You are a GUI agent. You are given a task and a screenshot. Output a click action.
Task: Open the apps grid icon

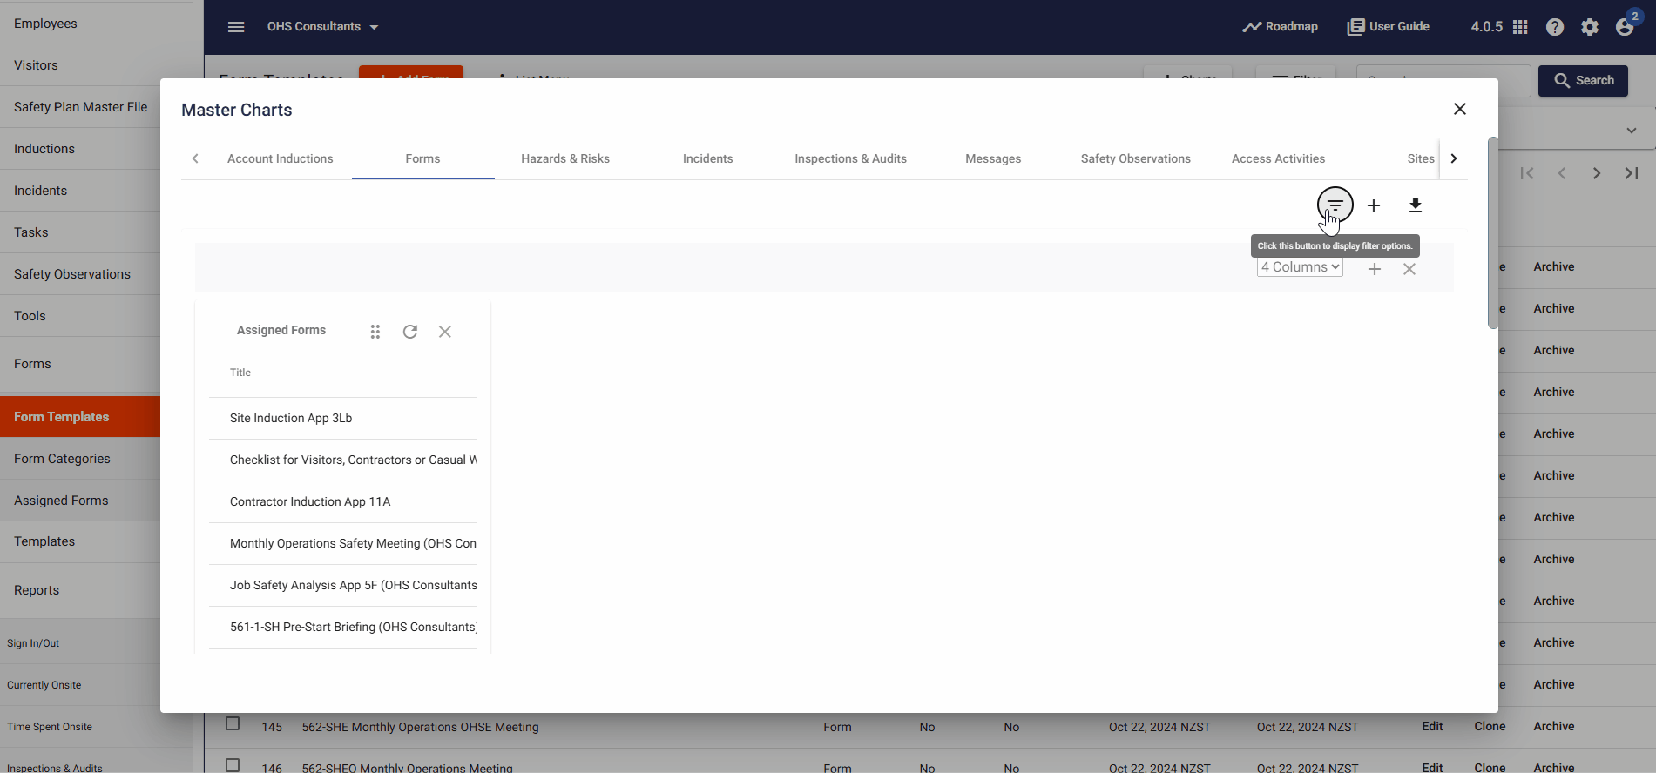1520,27
